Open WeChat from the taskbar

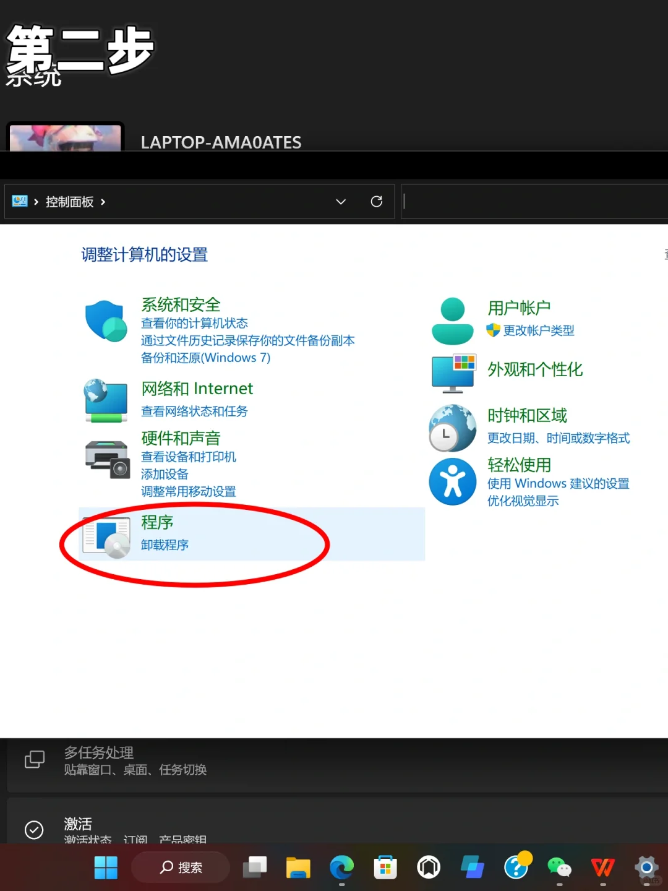point(559,867)
